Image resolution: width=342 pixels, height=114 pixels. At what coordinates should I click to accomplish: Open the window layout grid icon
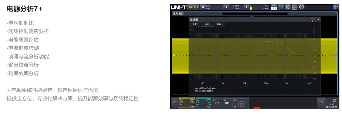click(336, 7)
